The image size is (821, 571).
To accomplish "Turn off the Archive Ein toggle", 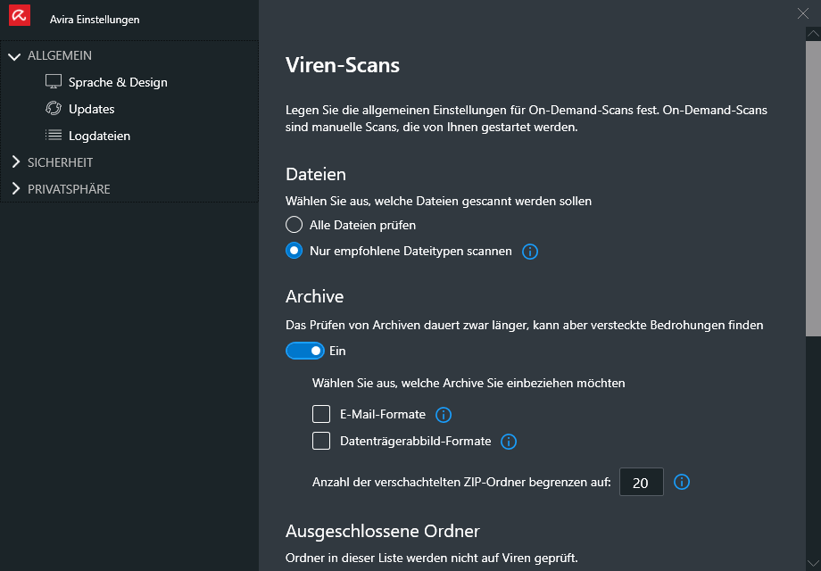I will click(x=304, y=351).
